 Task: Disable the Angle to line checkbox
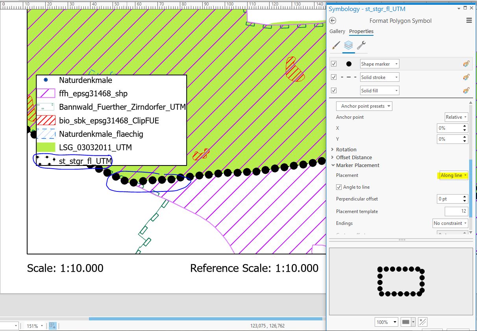(339, 187)
